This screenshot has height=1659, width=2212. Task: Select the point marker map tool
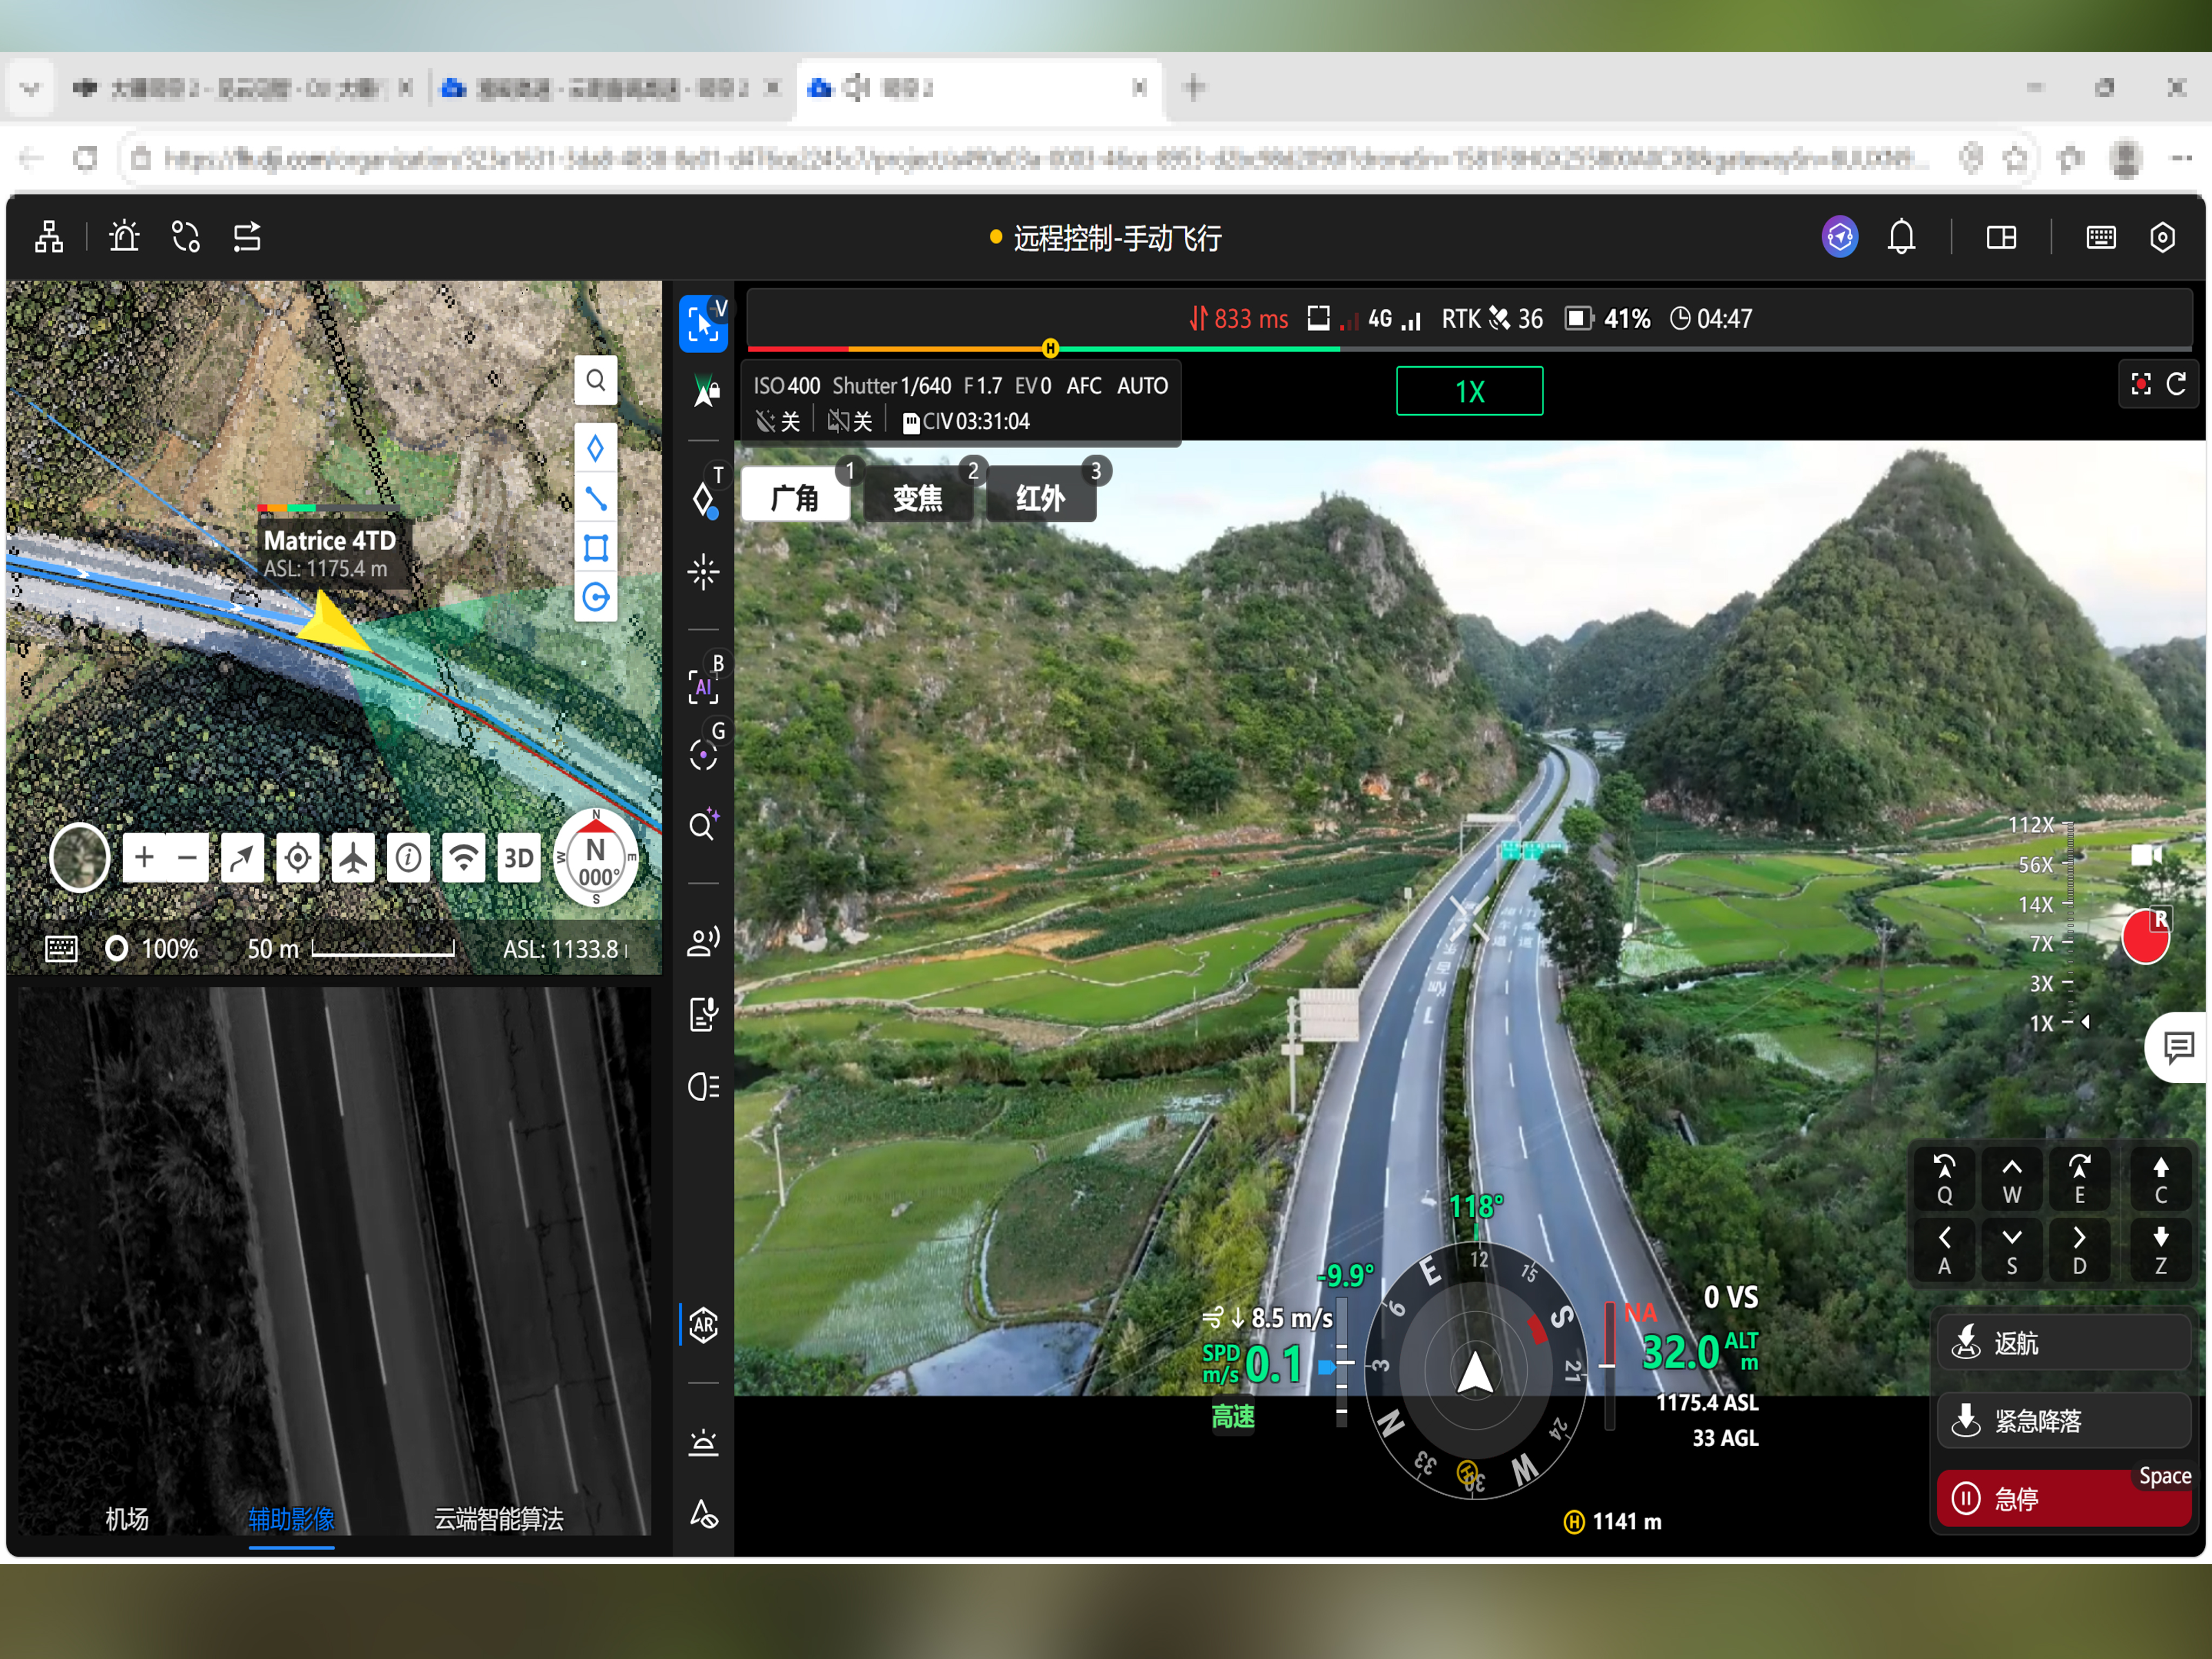[x=595, y=448]
